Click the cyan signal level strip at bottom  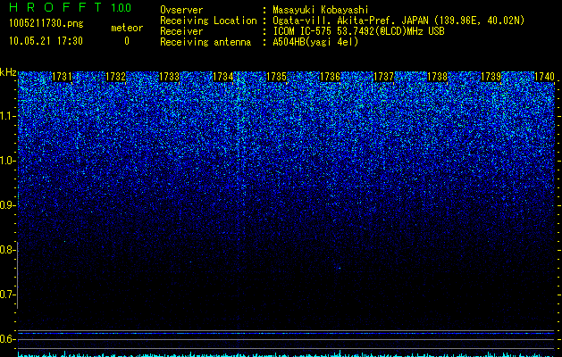[286, 353]
